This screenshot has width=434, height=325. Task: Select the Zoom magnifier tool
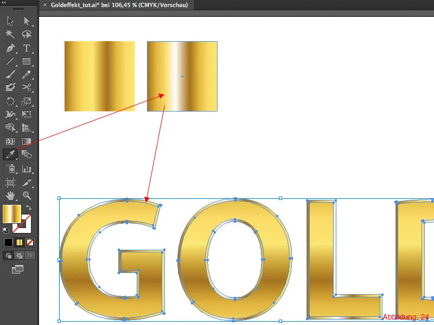tap(27, 196)
